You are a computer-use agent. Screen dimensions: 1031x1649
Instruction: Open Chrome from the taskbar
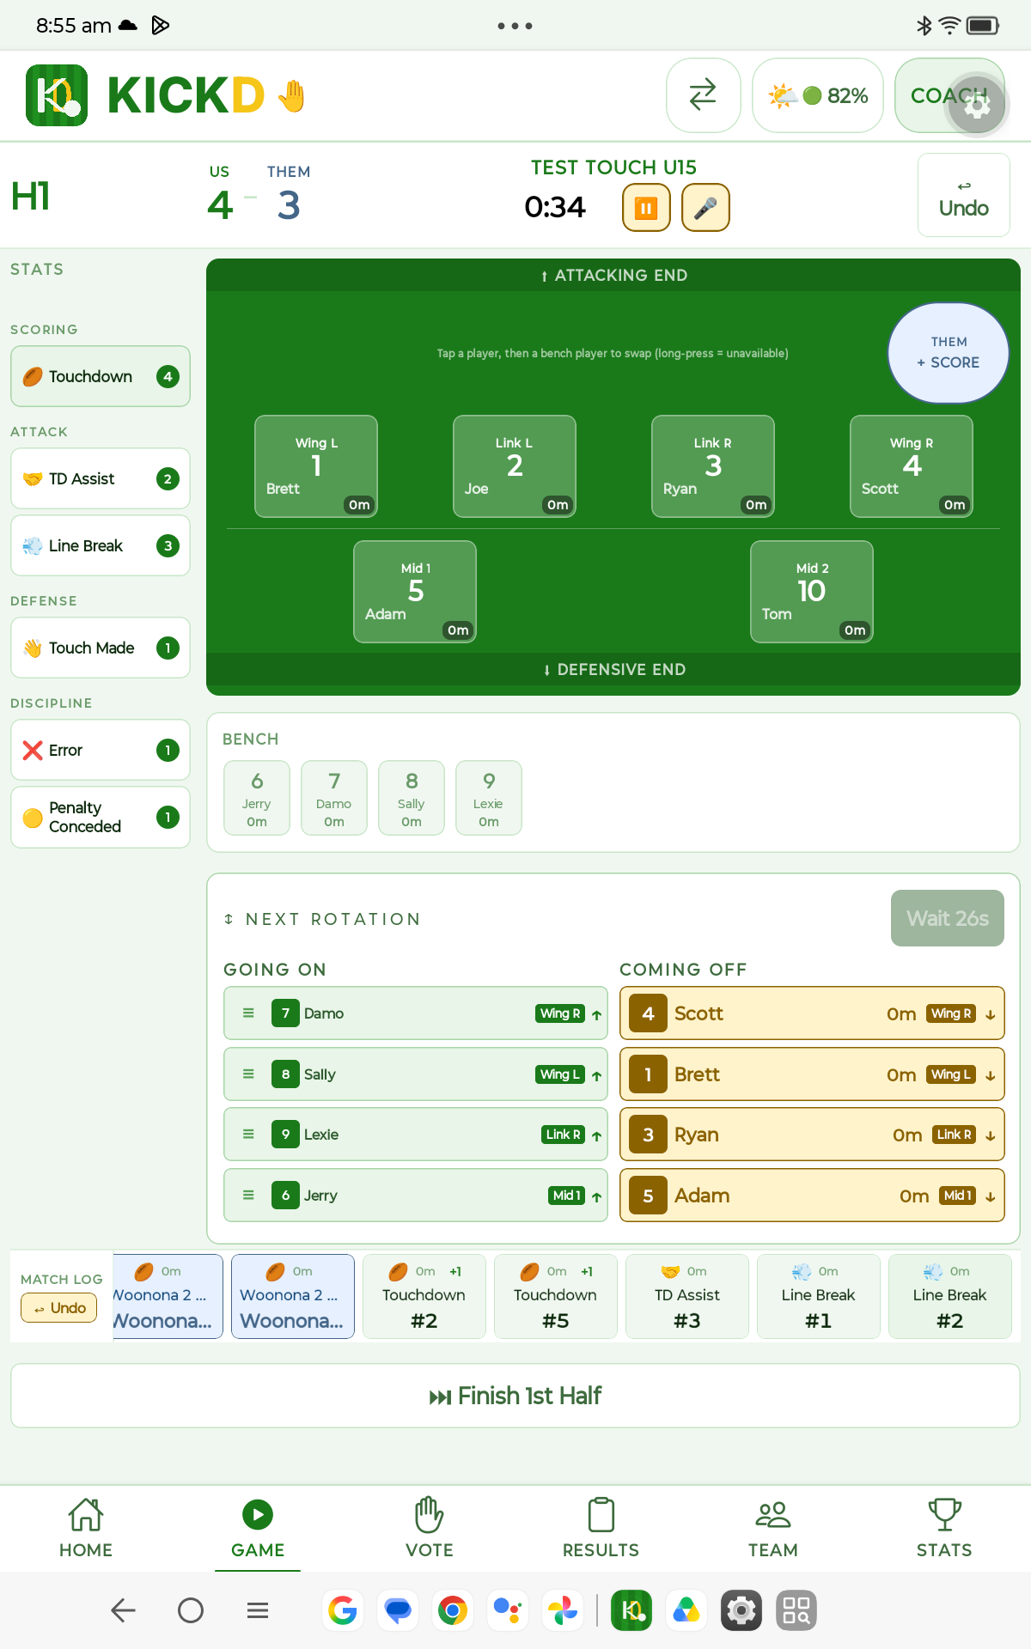(453, 1610)
